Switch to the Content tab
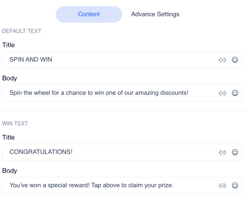Screen dimensions: 246x198 click(x=89, y=14)
